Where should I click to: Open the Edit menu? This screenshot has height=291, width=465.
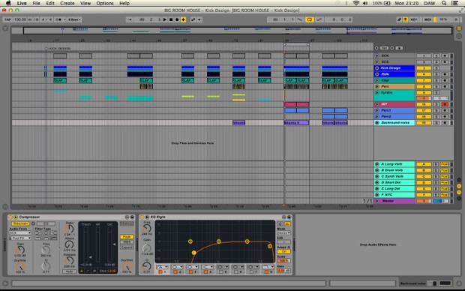tap(50, 3)
